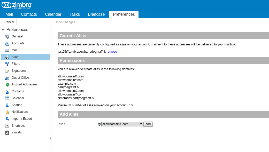
Task: Click the Cancel button
Action: click(x=9, y=22)
